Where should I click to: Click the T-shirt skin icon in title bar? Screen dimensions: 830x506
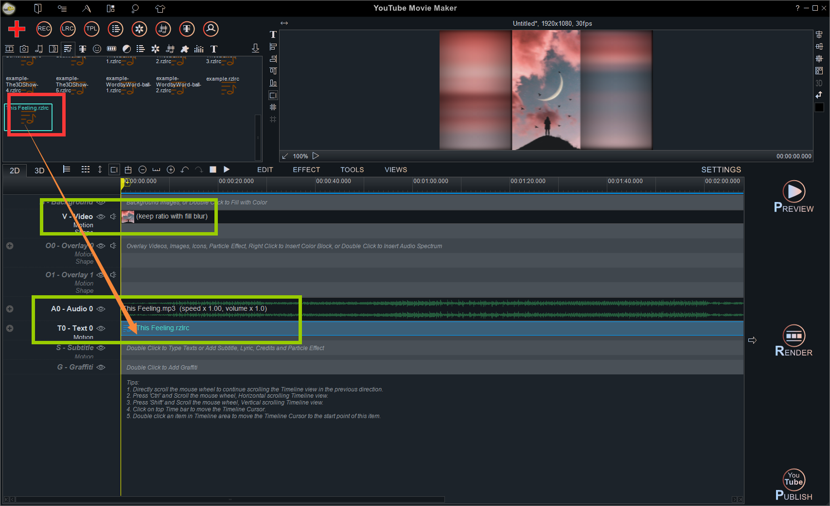160,8
